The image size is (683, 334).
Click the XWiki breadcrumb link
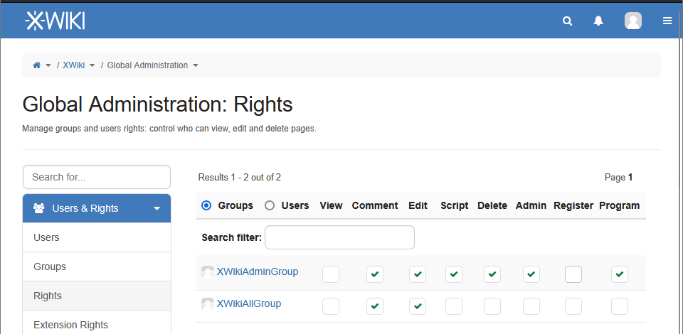tap(74, 65)
